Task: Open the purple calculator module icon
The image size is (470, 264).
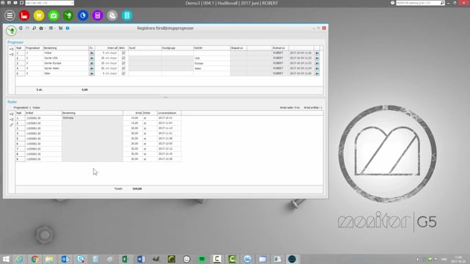Action: (x=98, y=15)
